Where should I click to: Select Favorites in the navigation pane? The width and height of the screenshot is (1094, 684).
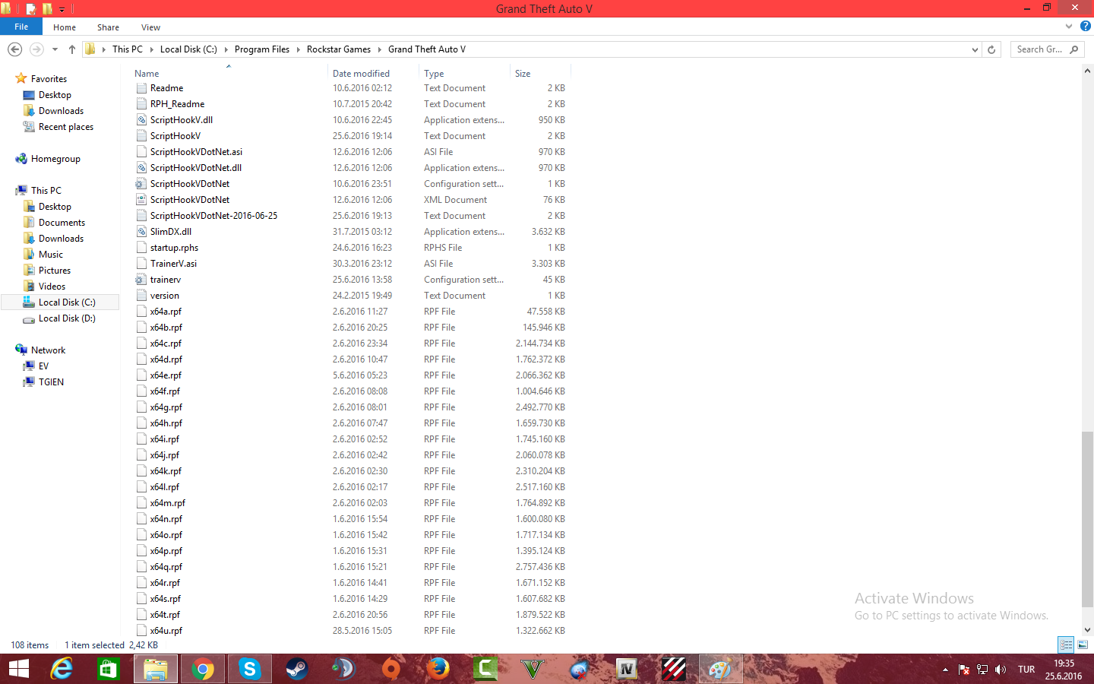tap(49, 79)
